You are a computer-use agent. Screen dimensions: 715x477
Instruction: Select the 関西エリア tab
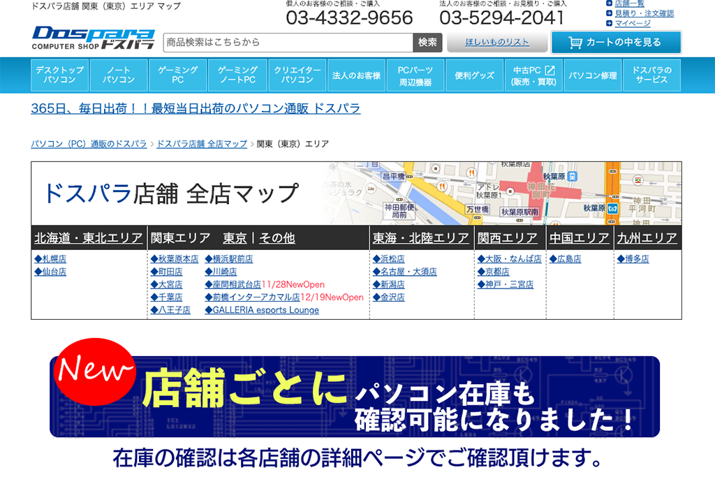(x=508, y=238)
